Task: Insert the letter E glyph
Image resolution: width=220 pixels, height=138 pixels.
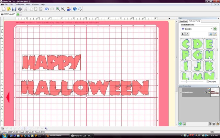Action: point(209,44)
